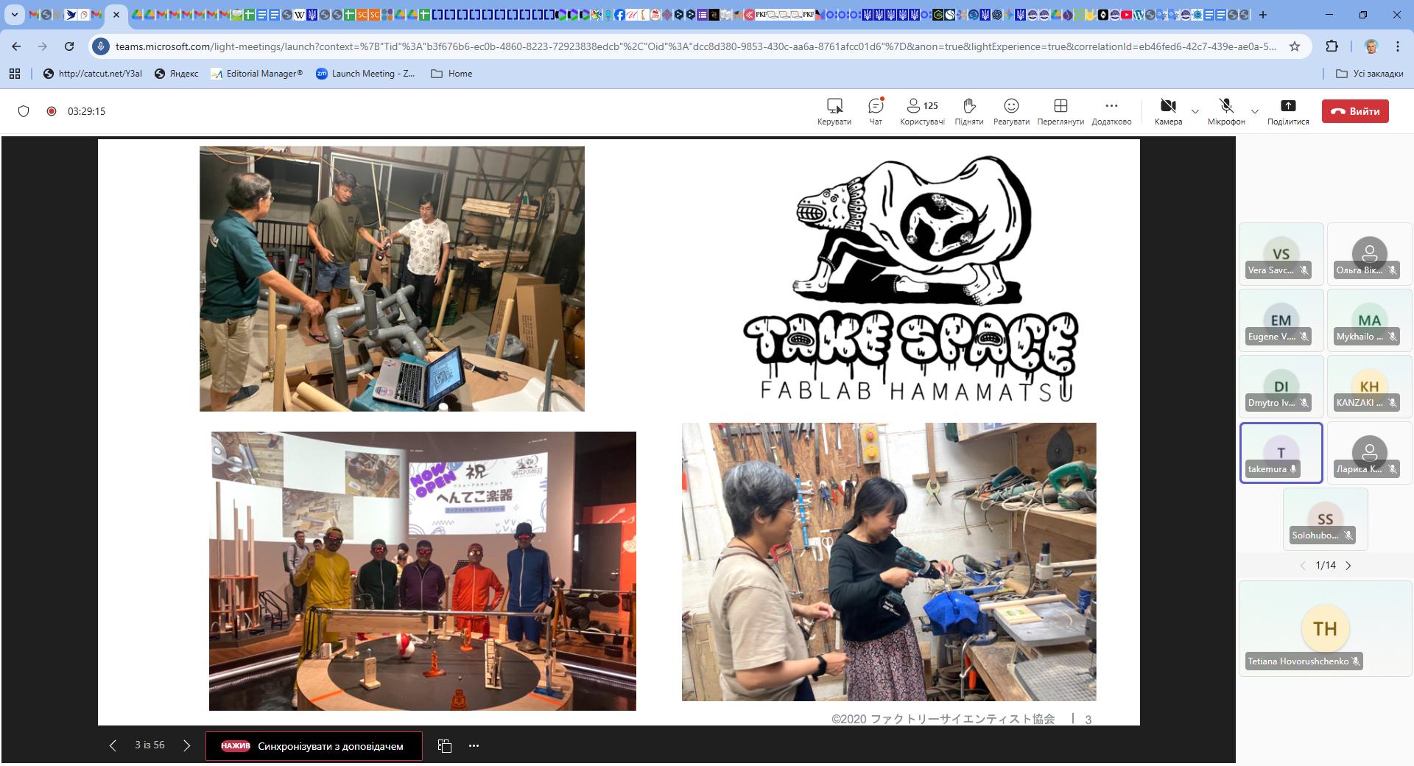This screenshot has width=1414, height=766.
Task: Select takemura participant tile
Action: point(1281,453)
